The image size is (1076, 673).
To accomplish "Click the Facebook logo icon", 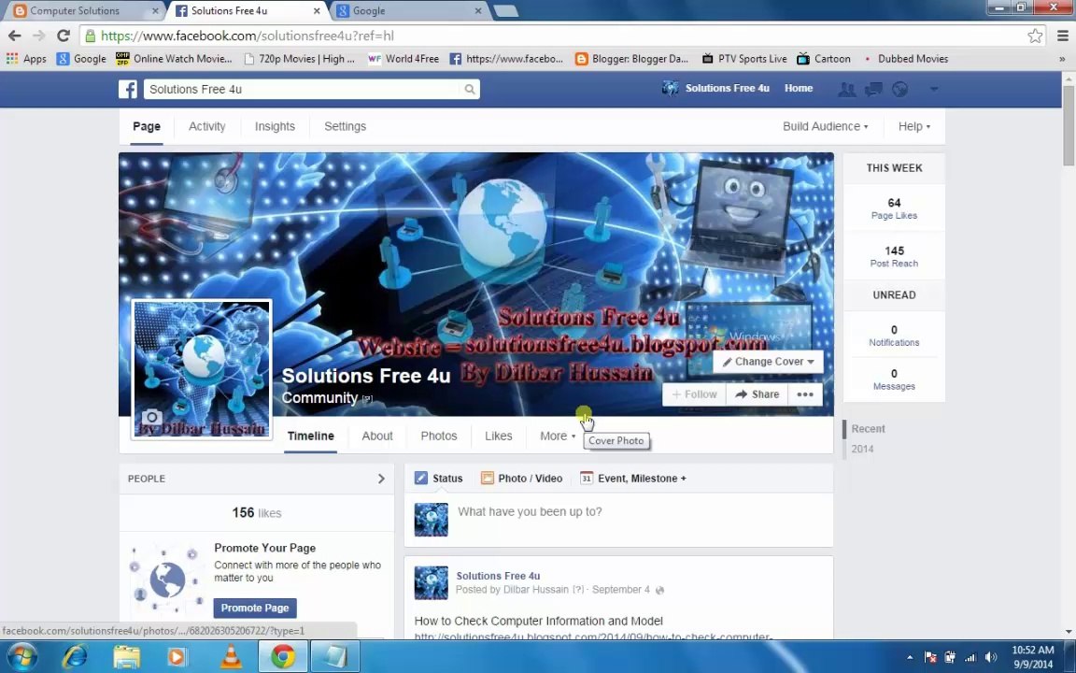I will pyautogui.click(x=128, y=90).
